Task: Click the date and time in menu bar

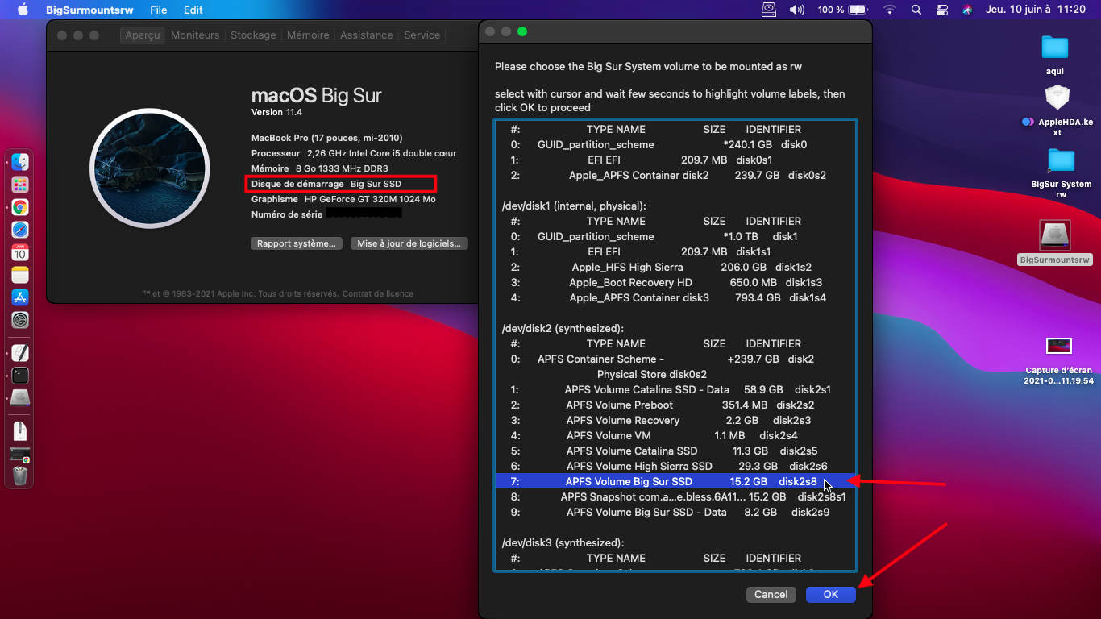Action: [1035, 10]
